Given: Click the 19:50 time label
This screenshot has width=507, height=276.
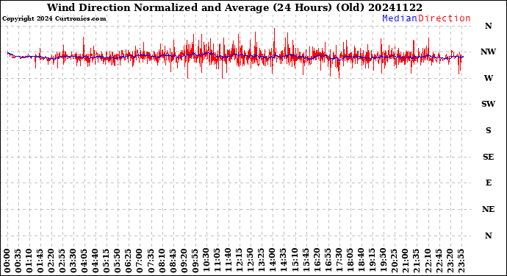Looking at the screenshot, I should coord(383,261).
